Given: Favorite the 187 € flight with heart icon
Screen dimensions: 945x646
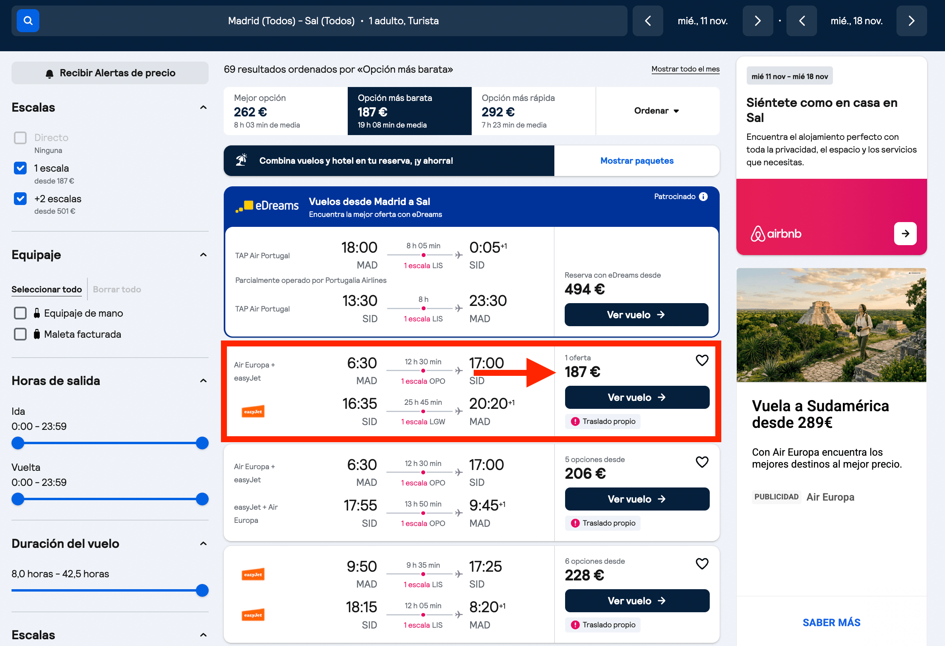Looking at the screenshot, I should click(702, 360).
